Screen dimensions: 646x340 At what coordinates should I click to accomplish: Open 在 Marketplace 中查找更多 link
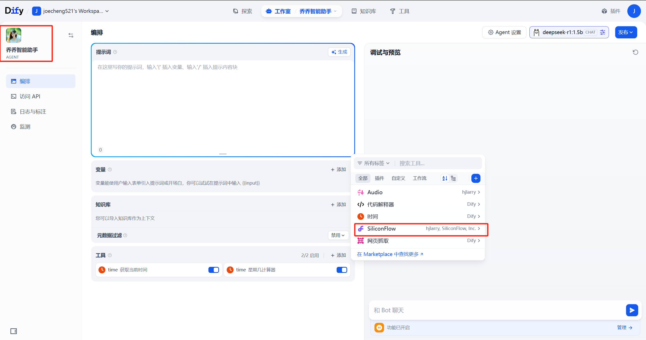coord(390,254)
